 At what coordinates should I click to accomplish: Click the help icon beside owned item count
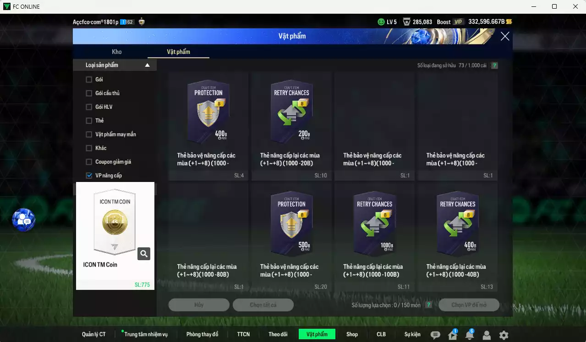(494, 65)
